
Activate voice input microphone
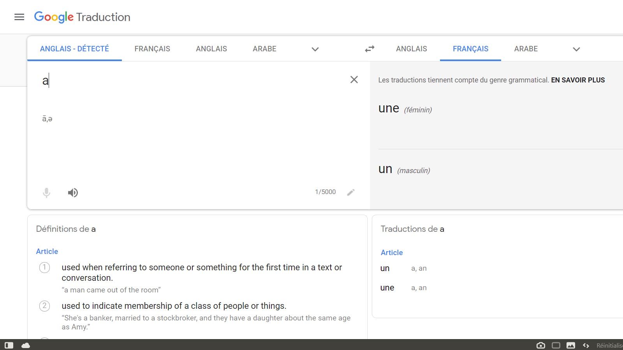(x=46, y=192)
